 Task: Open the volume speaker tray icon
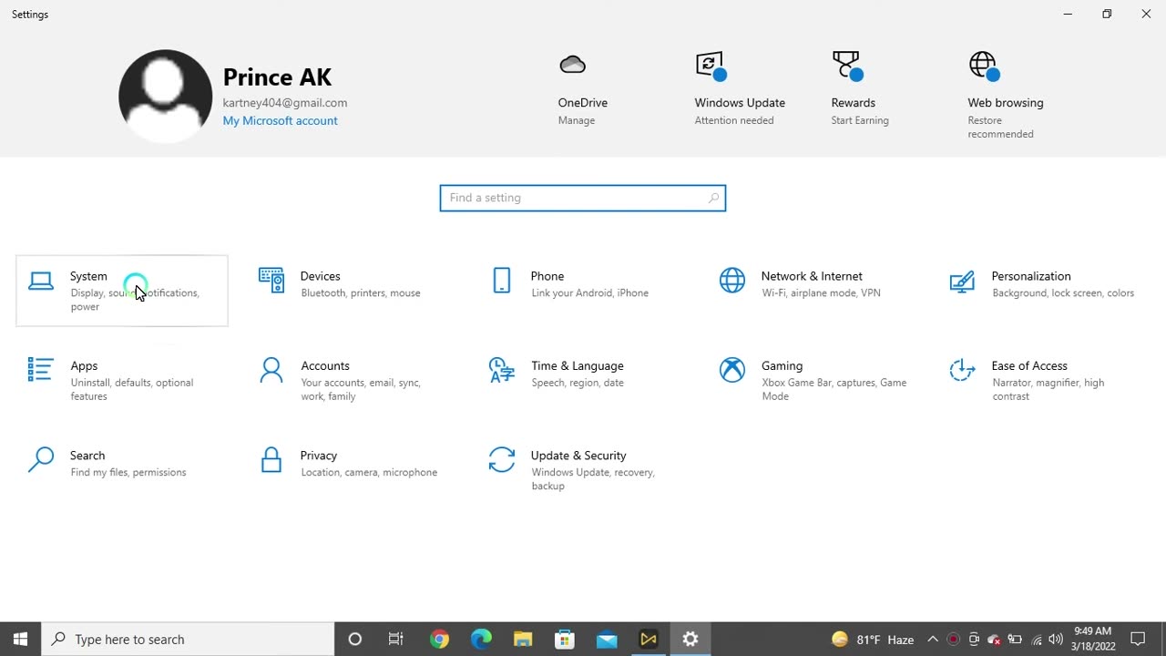point(1056,639)
